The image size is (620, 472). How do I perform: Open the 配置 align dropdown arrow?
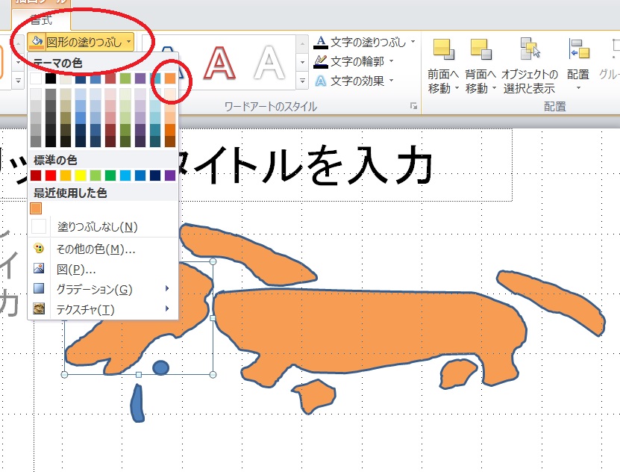578,88
